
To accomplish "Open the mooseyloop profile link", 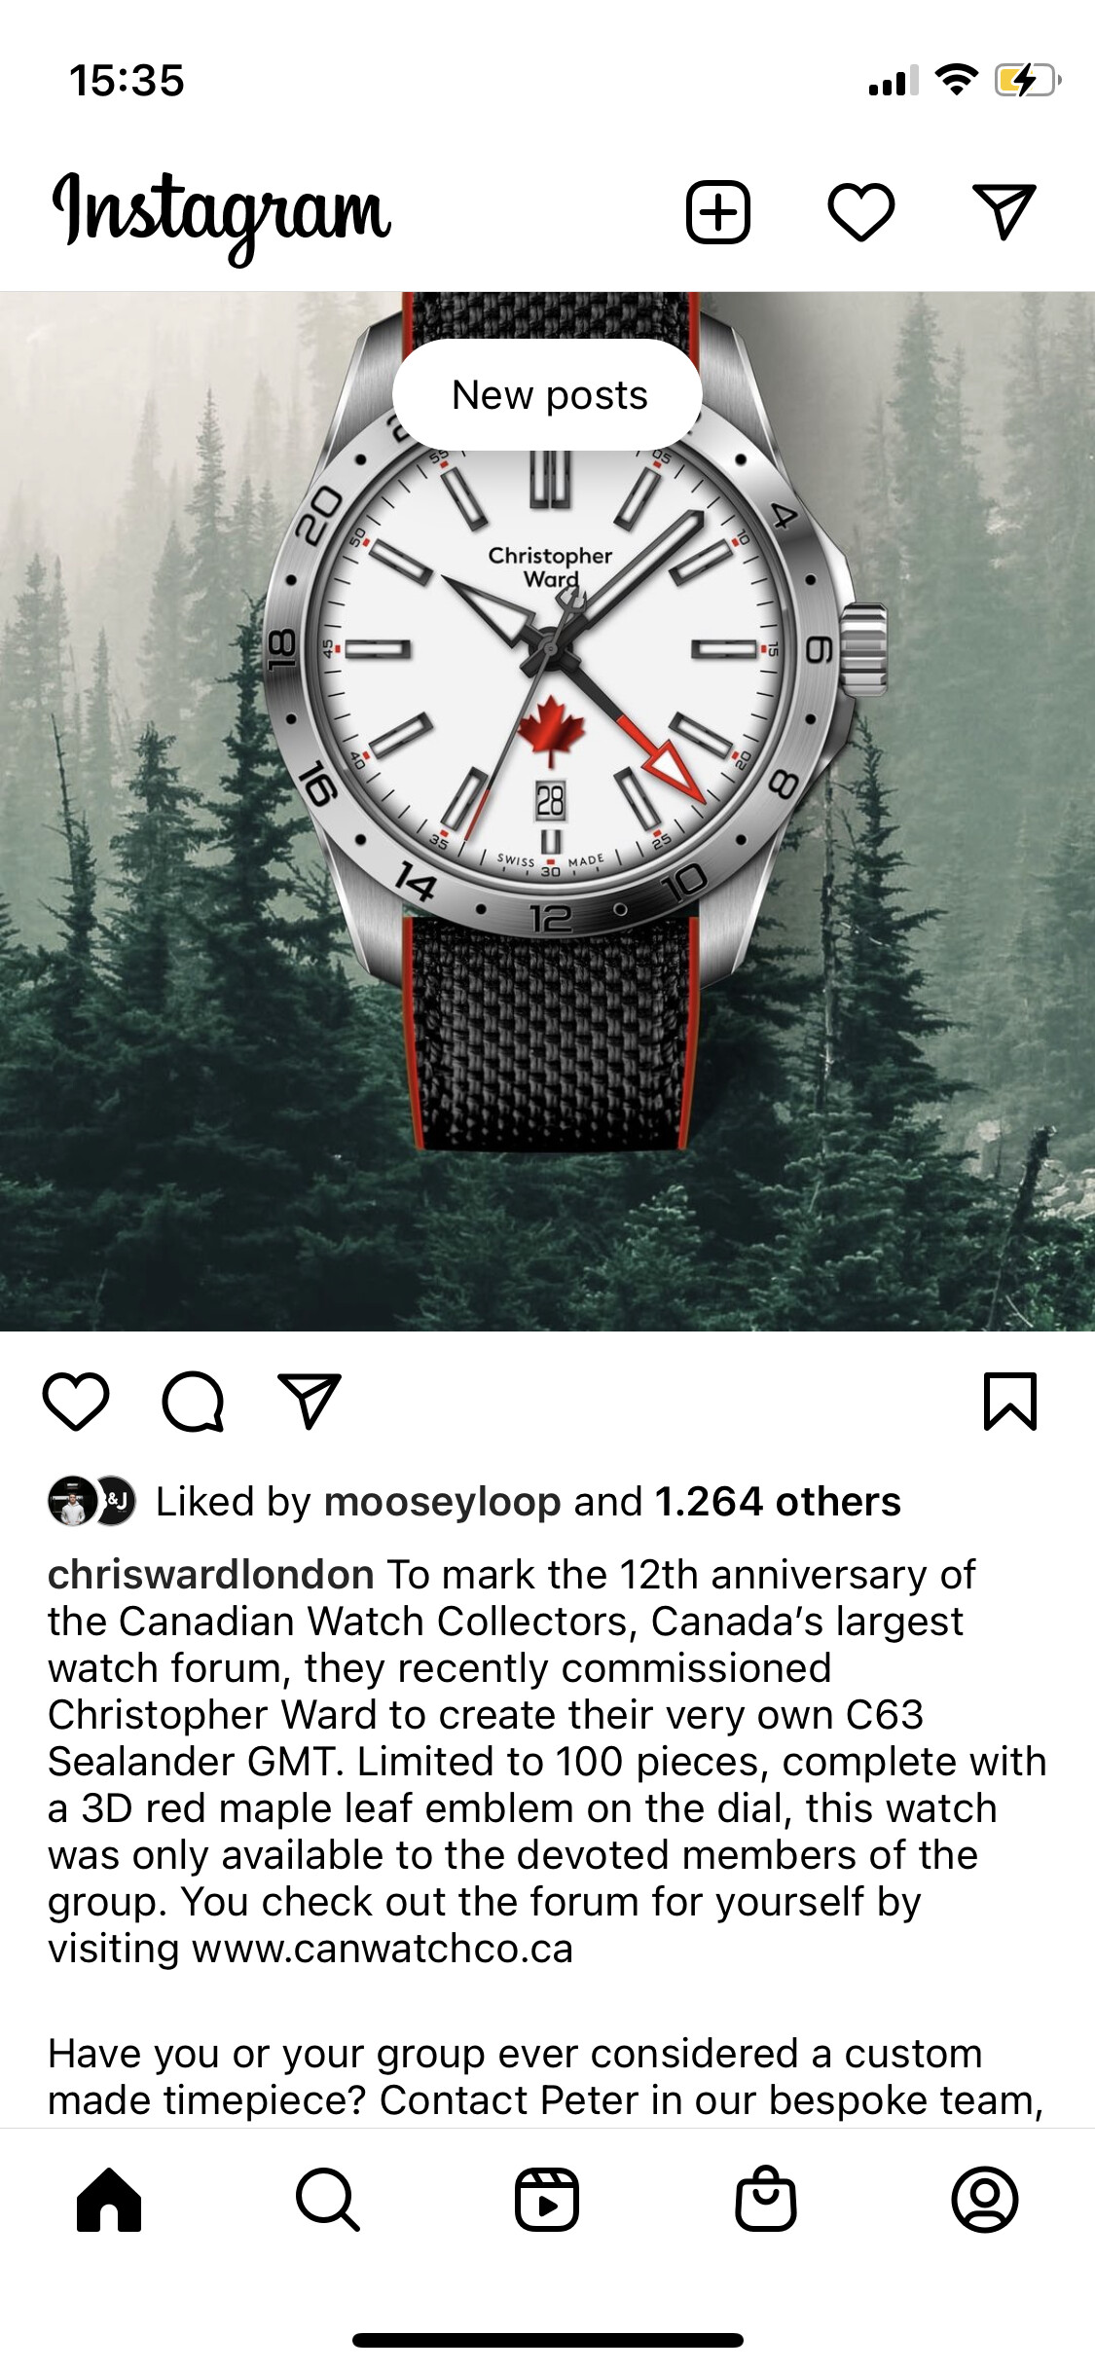I will click(443, 1501).
